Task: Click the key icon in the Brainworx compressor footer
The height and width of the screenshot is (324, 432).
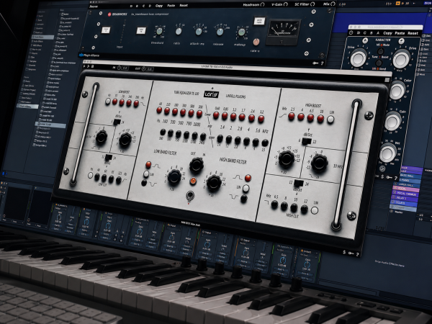Action: point(316,63)
